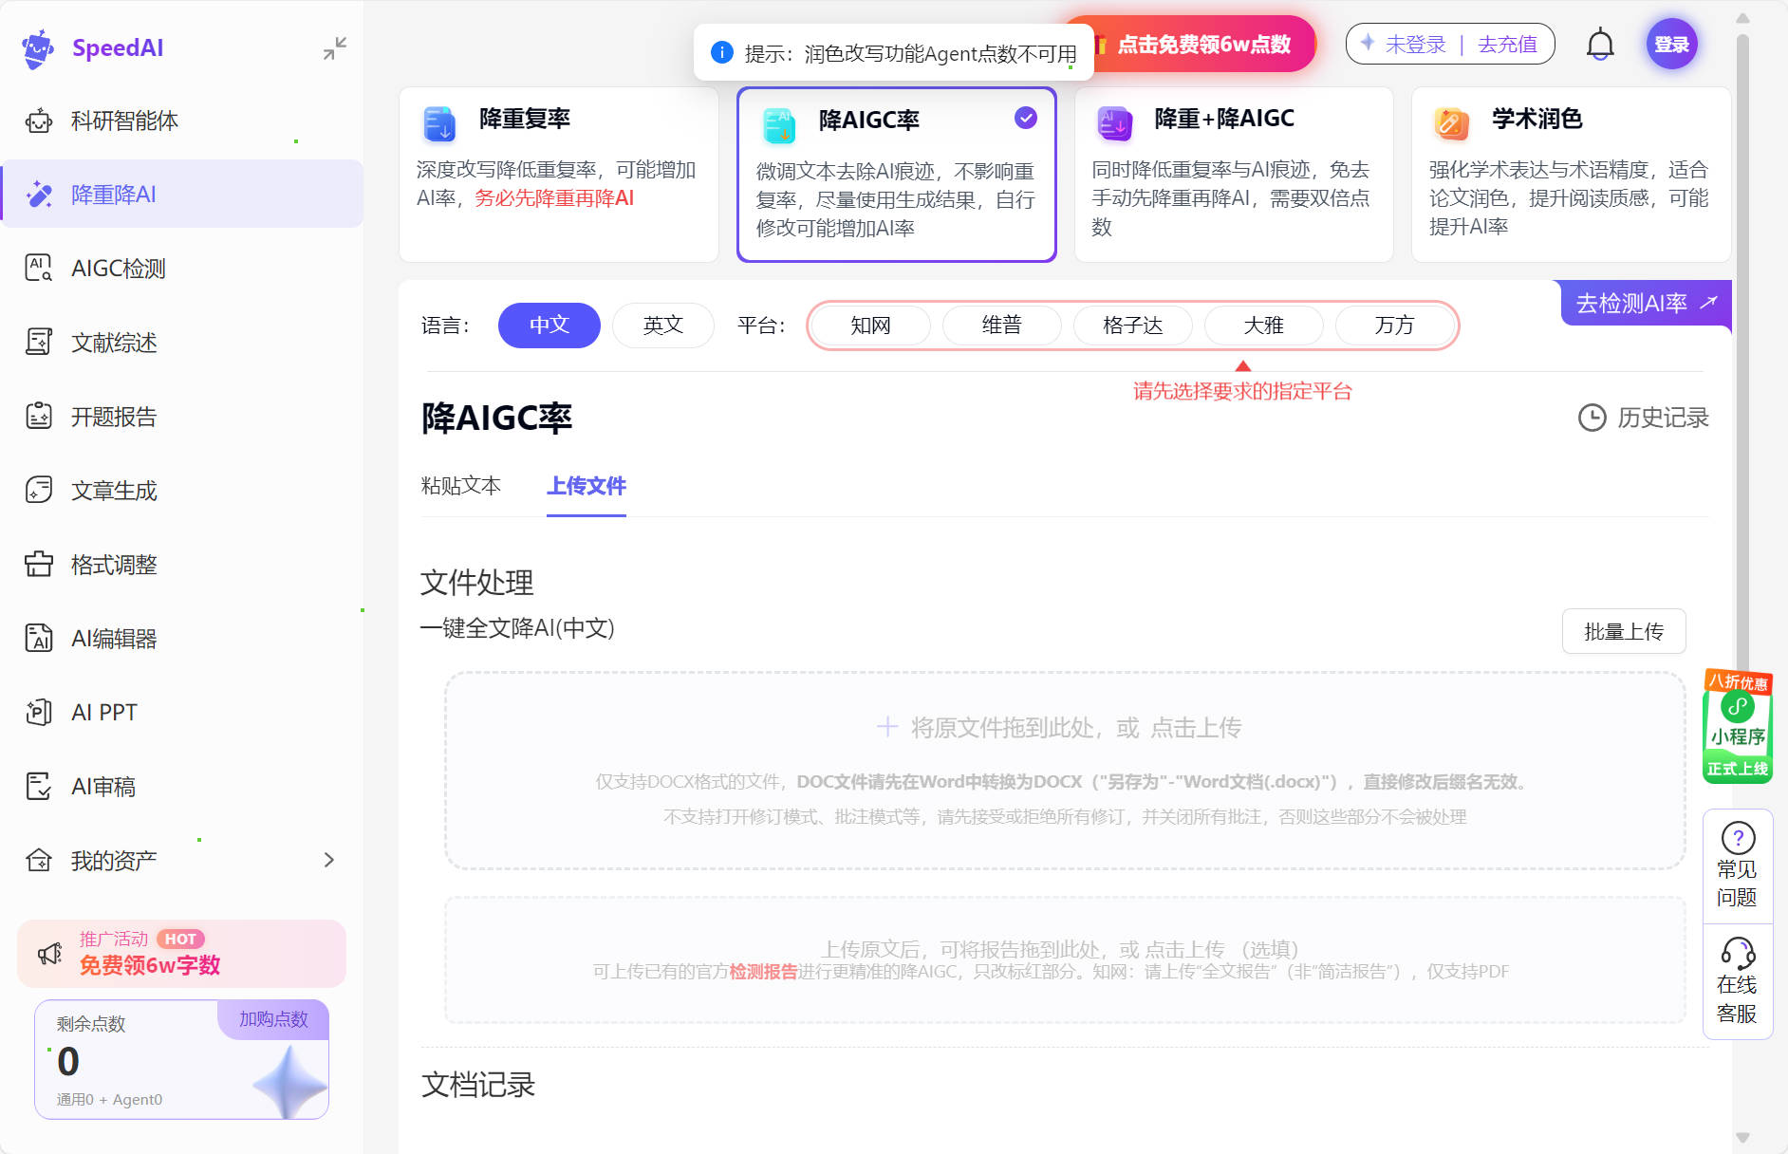Open 文章生成 menu item
The height and width of the screenshot is (1154, 1788).
click(182, 491)
